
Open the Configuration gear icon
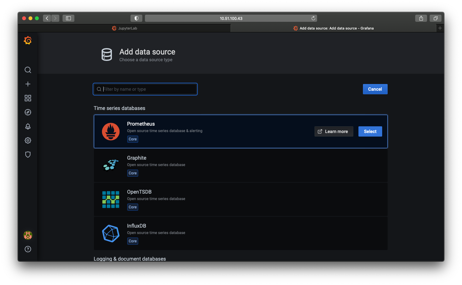point(28,140)
